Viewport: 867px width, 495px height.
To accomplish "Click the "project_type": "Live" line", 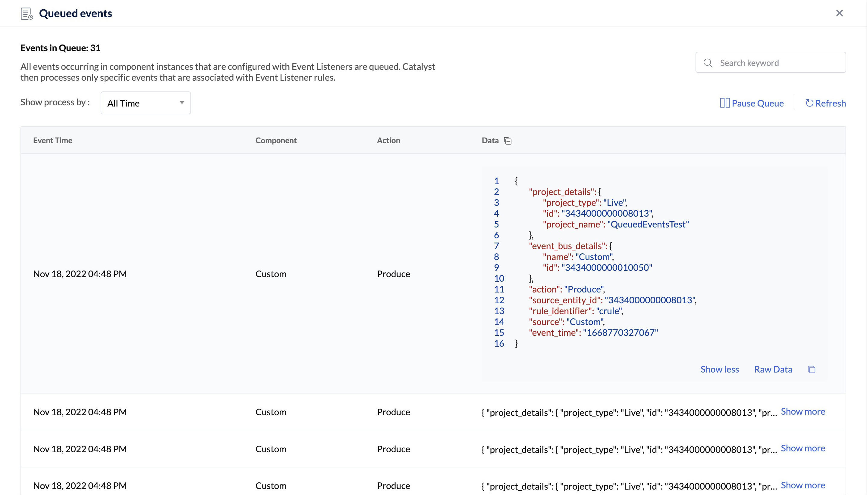I will 585,203.
